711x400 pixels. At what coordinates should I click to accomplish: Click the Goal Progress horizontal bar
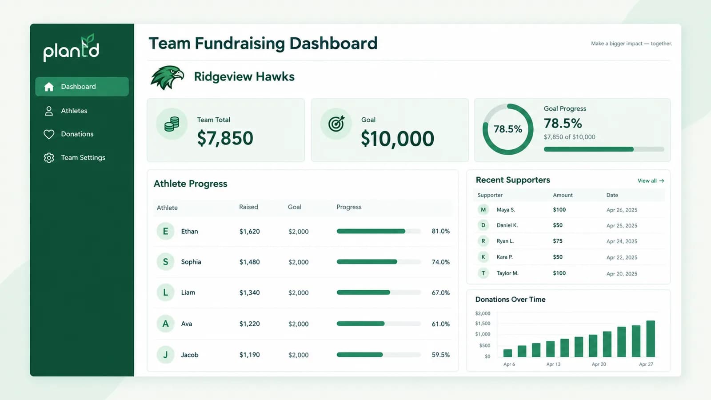604,149
